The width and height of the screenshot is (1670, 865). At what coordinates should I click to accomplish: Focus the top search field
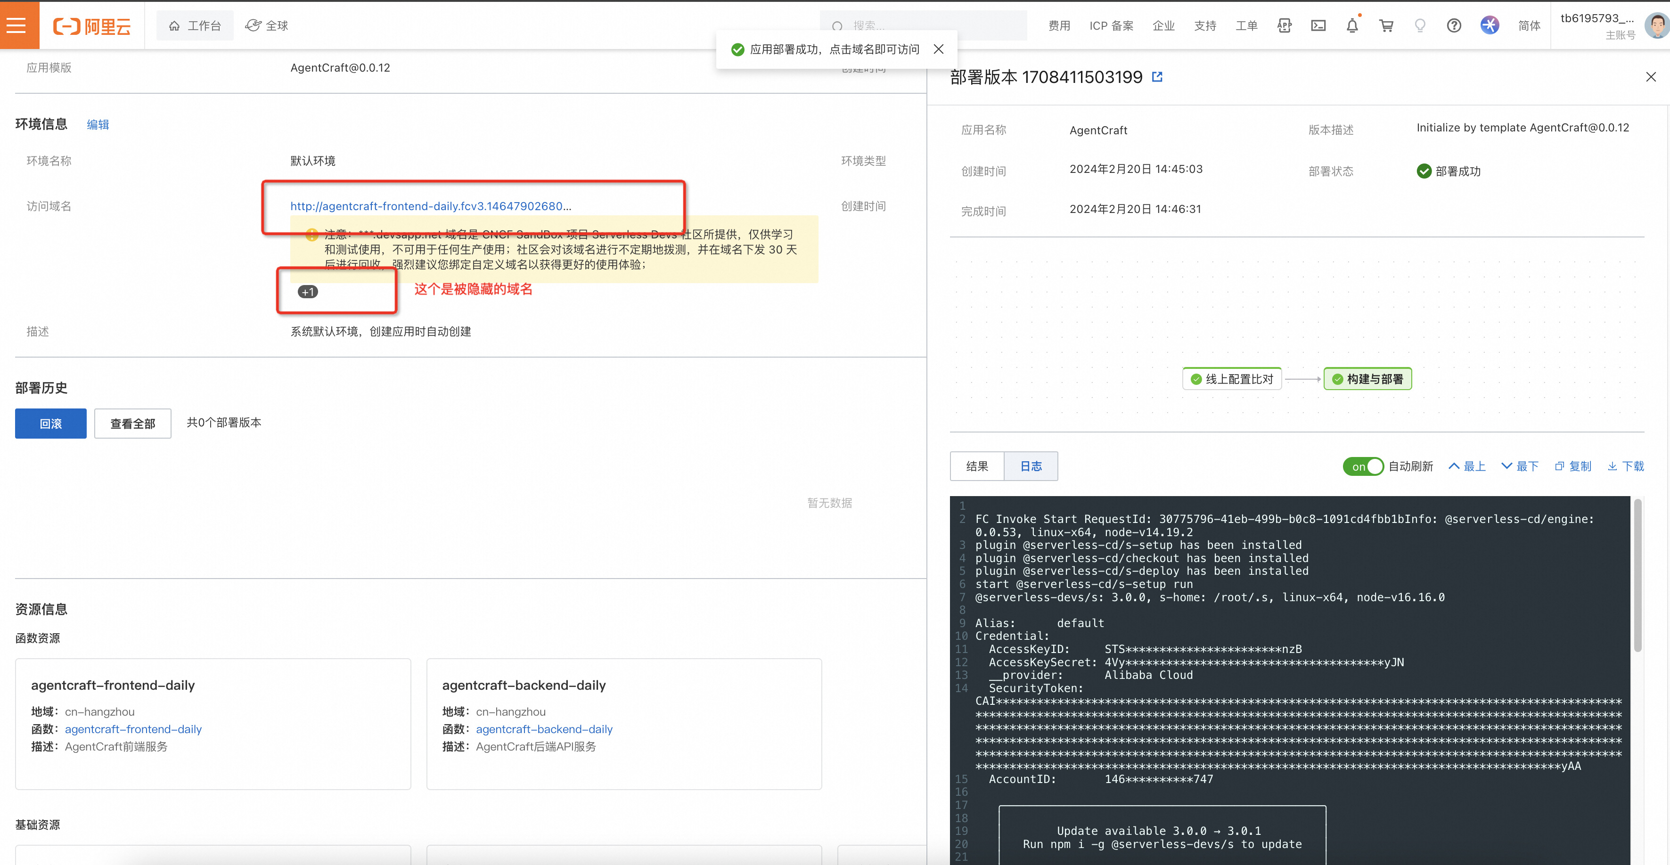(x=923, y=26)
